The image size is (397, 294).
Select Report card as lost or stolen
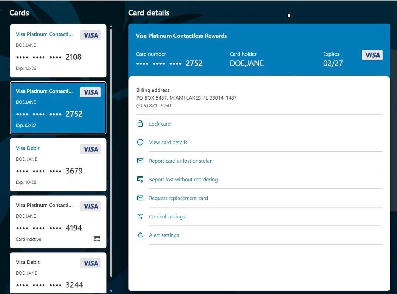click(181, 161)
